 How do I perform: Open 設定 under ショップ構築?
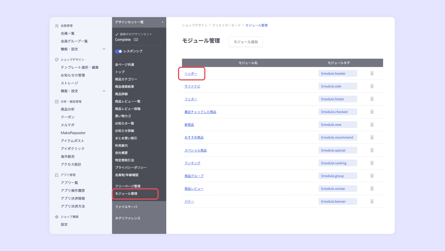click(64, 224)
